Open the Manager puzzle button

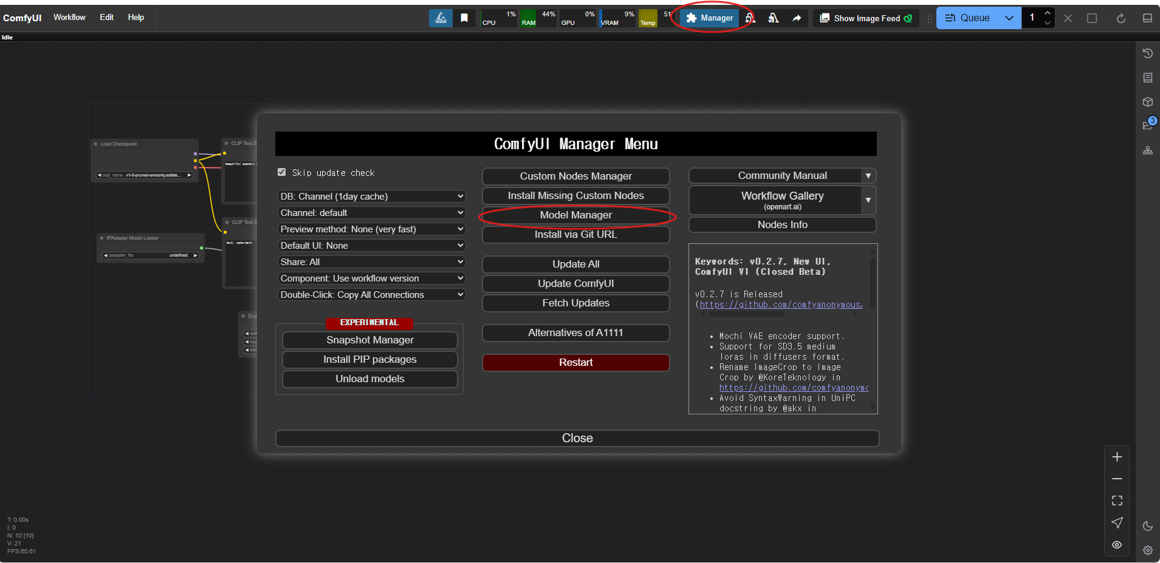click(710, 18)
